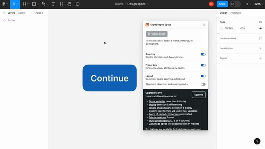The image size is (265, 149).
Task: Switch to the Design tab
Action: click(224, 13)
